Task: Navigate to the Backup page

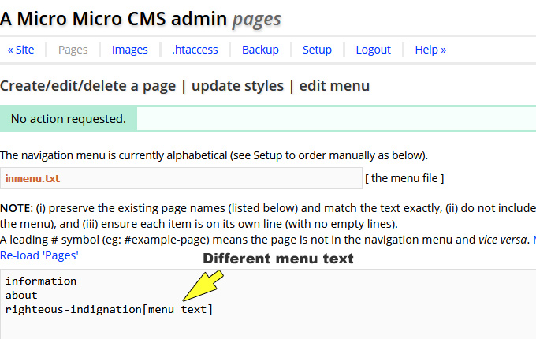Action: 260,50
